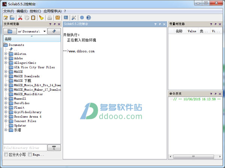
Task: Click variable browser help icon
Action: [x=211, y=24]
